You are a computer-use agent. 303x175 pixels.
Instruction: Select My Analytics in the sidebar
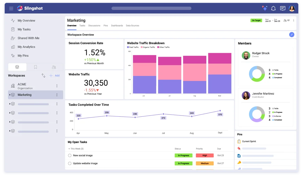click(x=26, y=47)
